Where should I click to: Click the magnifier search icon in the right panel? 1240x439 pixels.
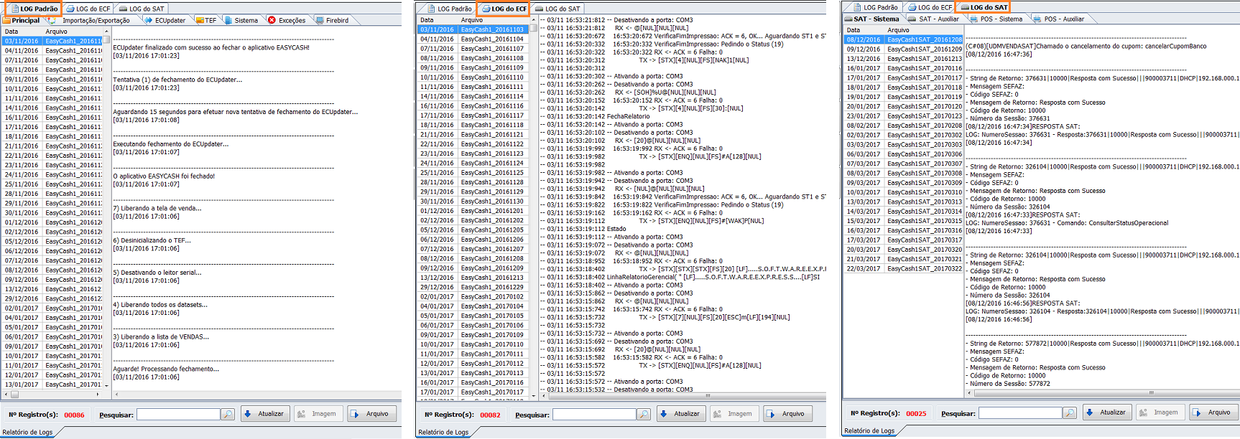pos(1070,413)
